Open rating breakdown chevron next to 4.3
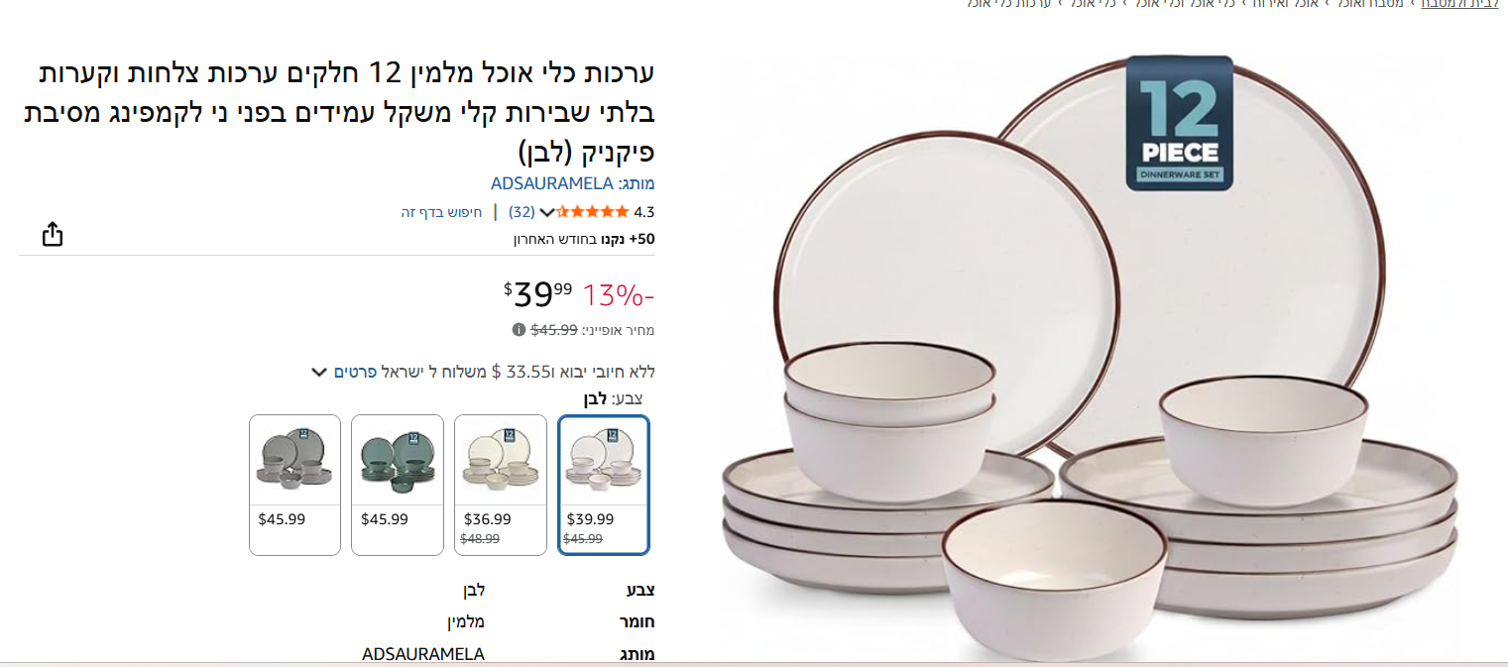Screen dimensions: 1508x667 [x=546, y=212]
